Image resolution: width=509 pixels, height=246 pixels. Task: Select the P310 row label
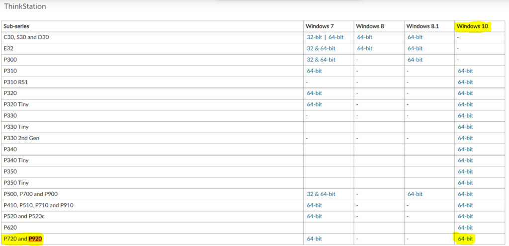10,71
